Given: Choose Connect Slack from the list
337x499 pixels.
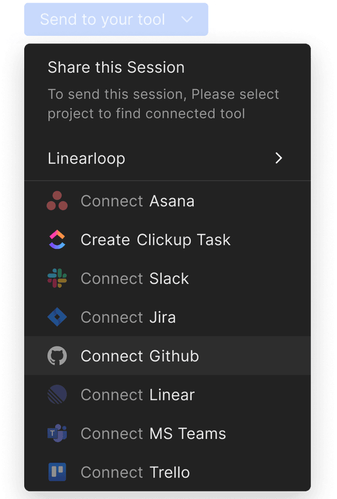Looking at the screenshot, I should click(x=135, y=278).
